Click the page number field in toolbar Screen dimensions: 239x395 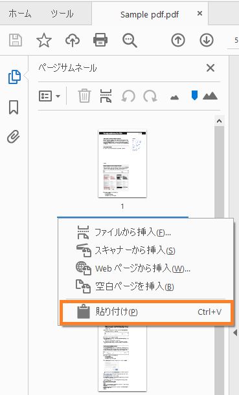(233, 40)
